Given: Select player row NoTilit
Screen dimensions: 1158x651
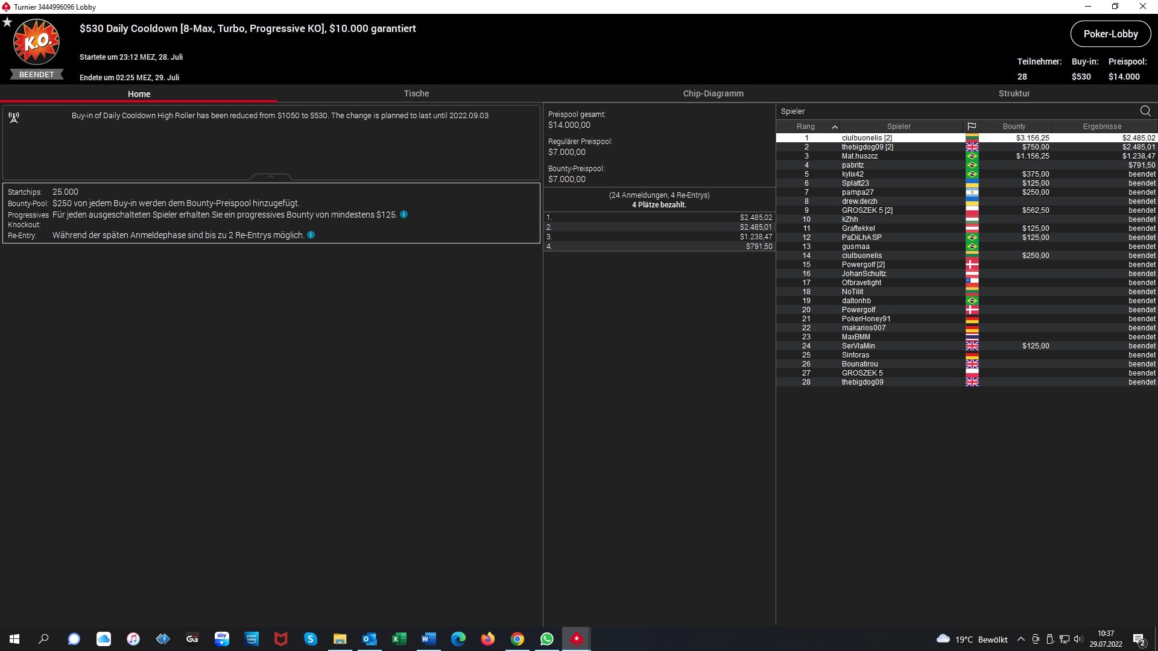Looking at the screenshot, I should coord(967,292).
